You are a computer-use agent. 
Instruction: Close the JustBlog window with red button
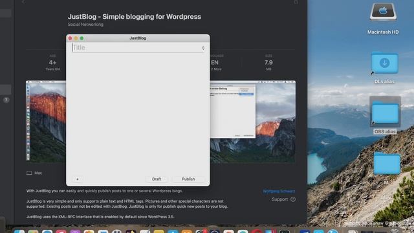coord(71,38)
